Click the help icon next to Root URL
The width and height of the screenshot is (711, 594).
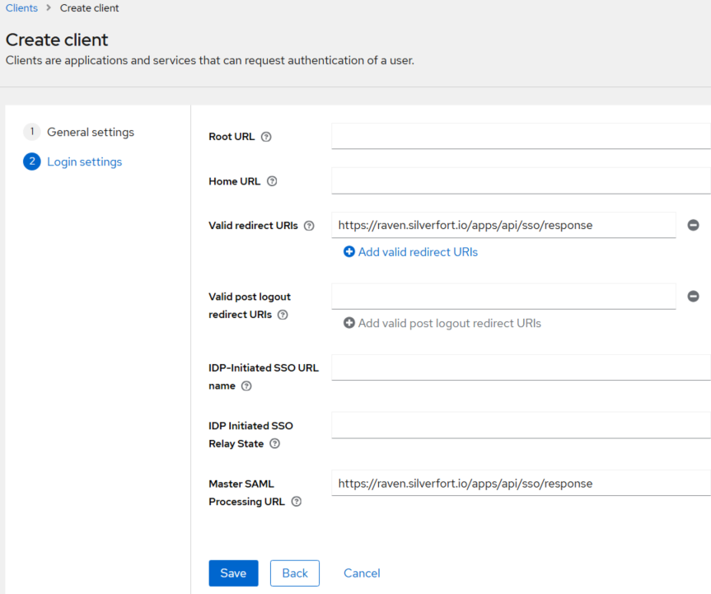[266, 137]
